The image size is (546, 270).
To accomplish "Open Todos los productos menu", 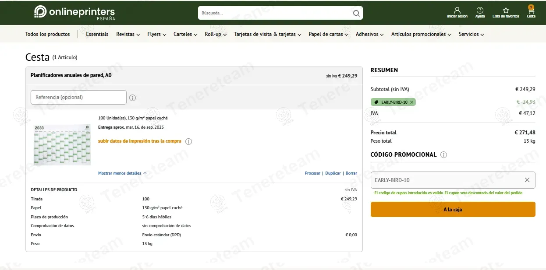I will tap(47, 34).
